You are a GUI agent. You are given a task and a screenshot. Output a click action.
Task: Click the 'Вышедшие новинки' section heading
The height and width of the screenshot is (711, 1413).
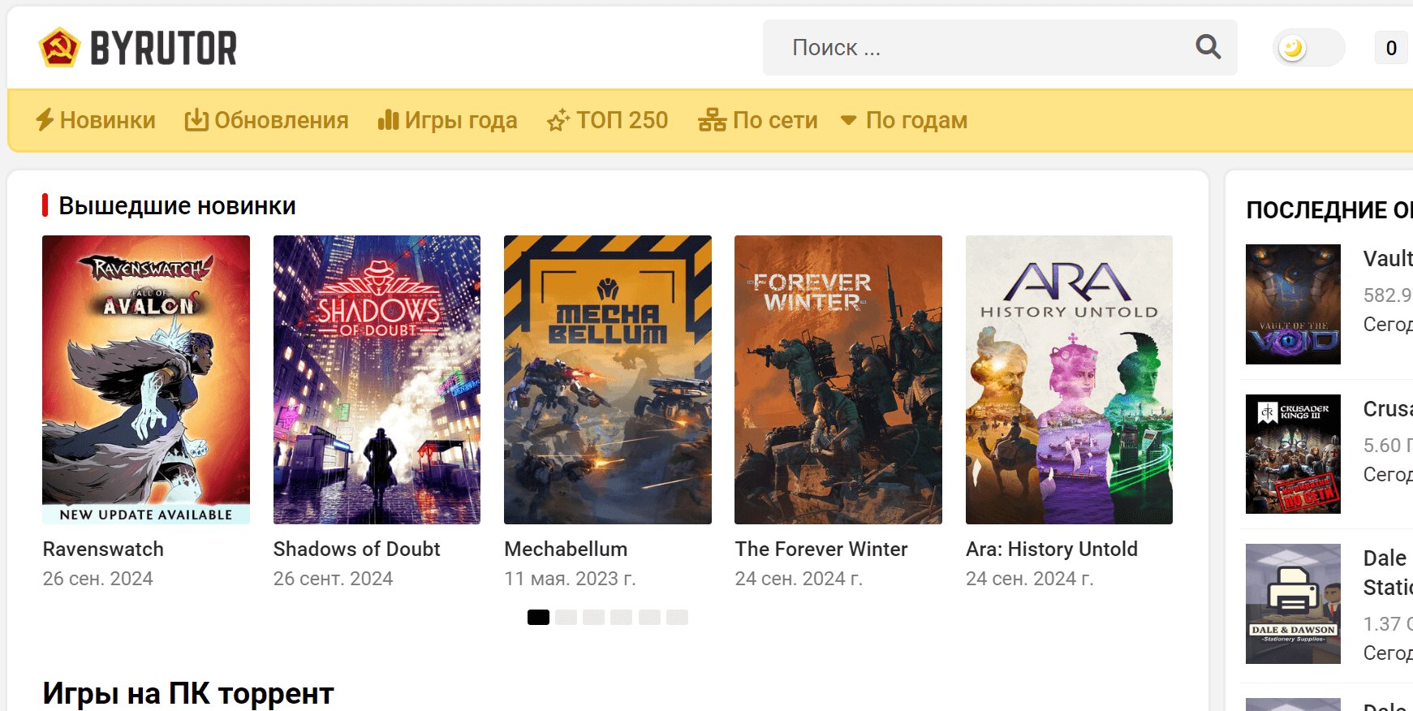click(x=177, y=206)
